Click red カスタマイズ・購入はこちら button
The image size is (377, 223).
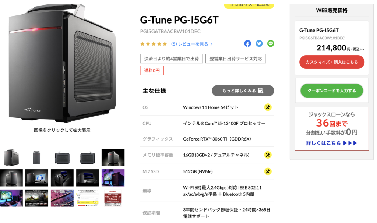(x=332, y=62)
